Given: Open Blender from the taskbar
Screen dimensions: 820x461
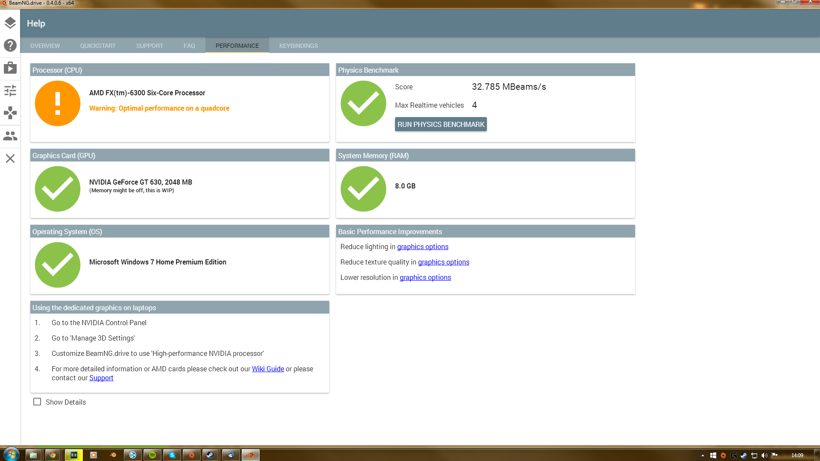Looking at the screenshot, I should (x=113, y=455).
